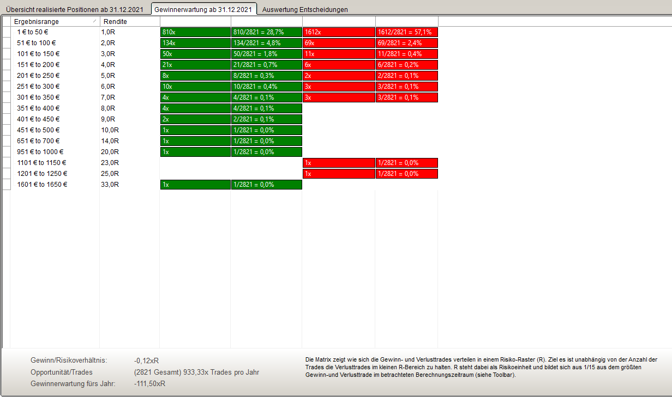The width and height of the screenshot is (672, 397).
Task: Click red cell showing 2x
Action: [x=339, y=76]
